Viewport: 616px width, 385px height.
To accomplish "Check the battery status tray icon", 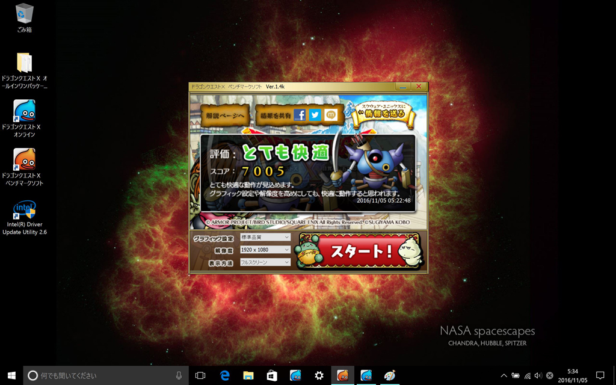I will pyautogui.click(x=515, y=375).
